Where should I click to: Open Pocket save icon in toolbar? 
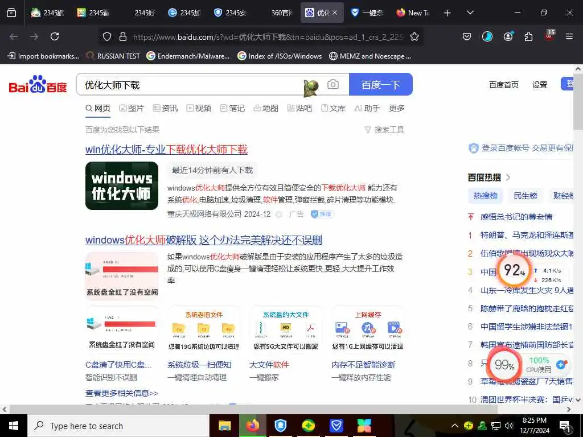pyautogui.click(x=467, y=36)
